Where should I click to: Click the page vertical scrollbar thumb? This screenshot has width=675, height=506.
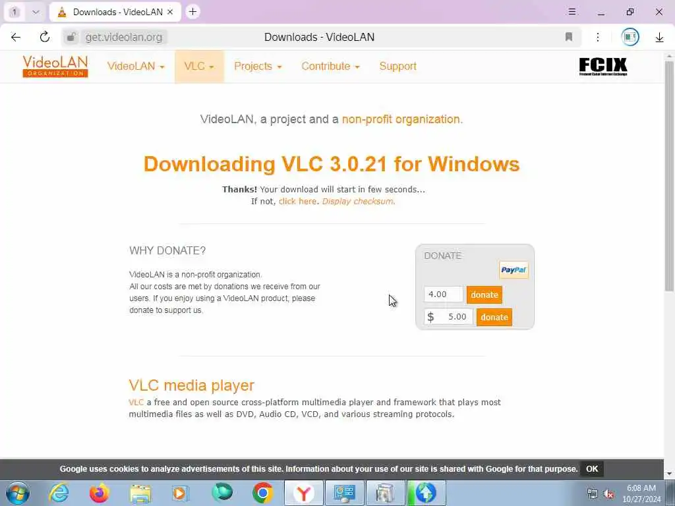coord(670,177)
